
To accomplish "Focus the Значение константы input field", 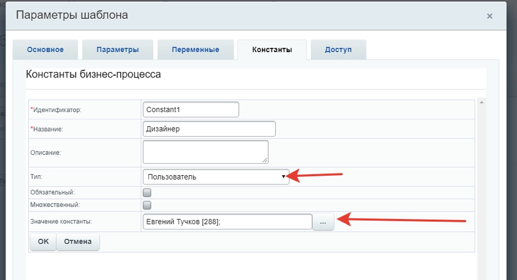I will pos(227,222).
